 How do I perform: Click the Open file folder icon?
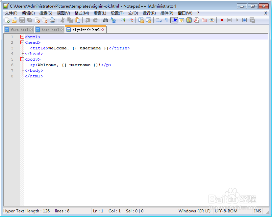pyautogui.click(x=14, y=20)
